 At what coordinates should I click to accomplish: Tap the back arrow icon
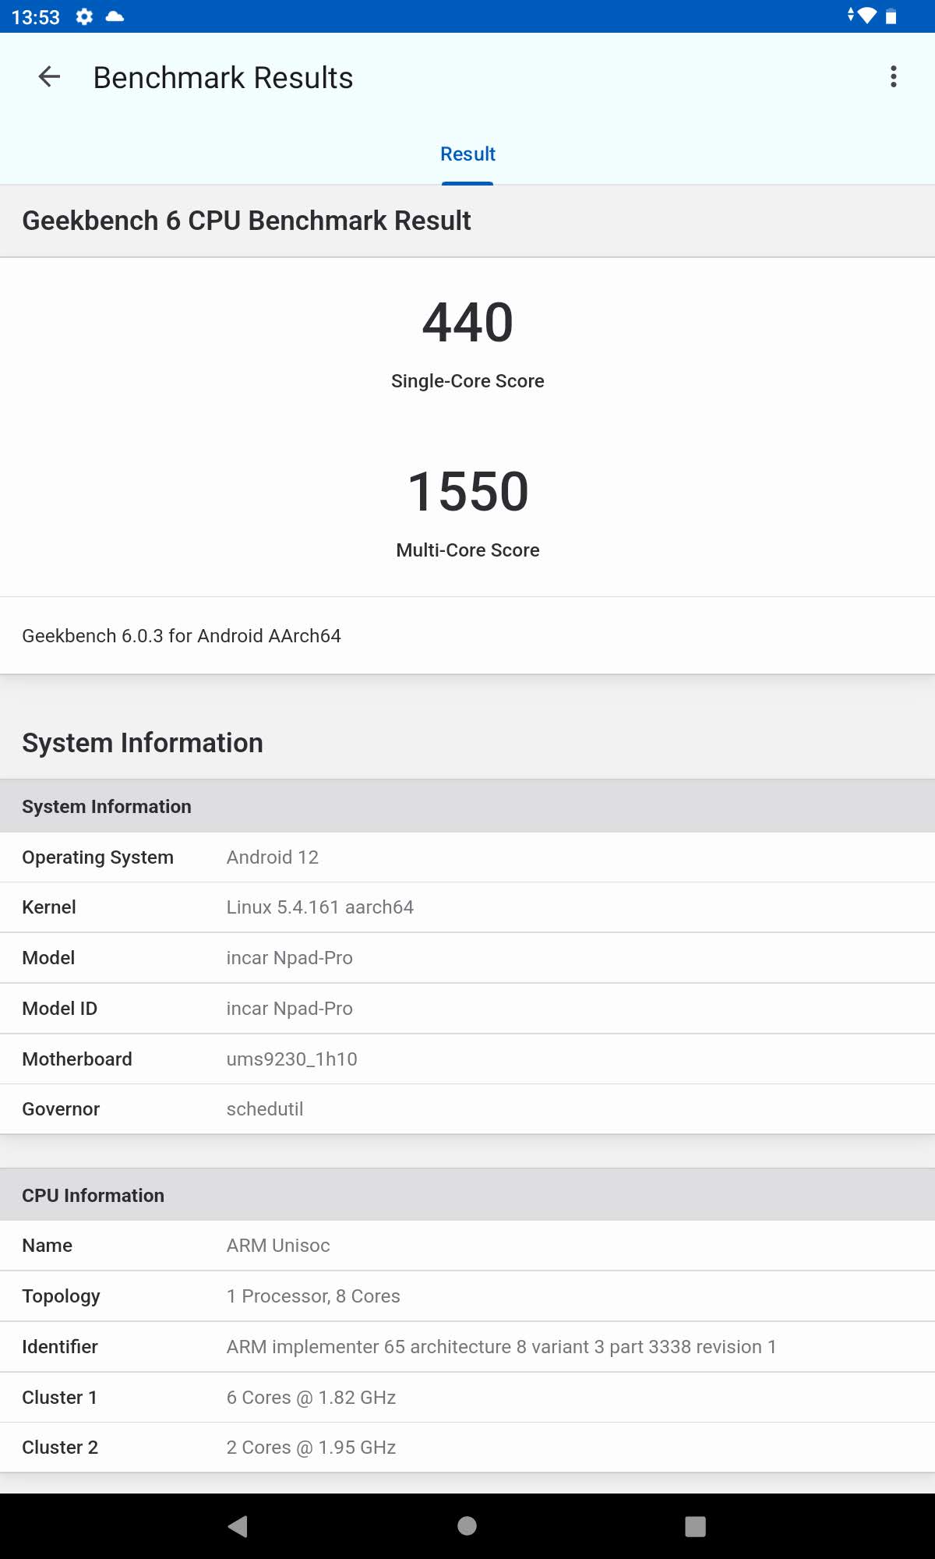[x=49, y=77]
